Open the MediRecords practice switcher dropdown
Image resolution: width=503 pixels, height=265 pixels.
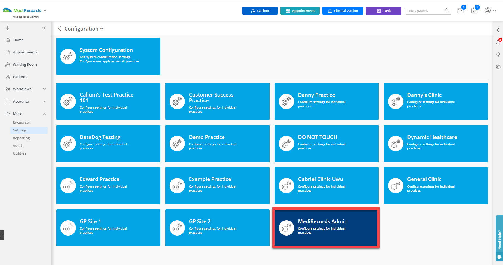pyautogui.click(x=45, y=11)
